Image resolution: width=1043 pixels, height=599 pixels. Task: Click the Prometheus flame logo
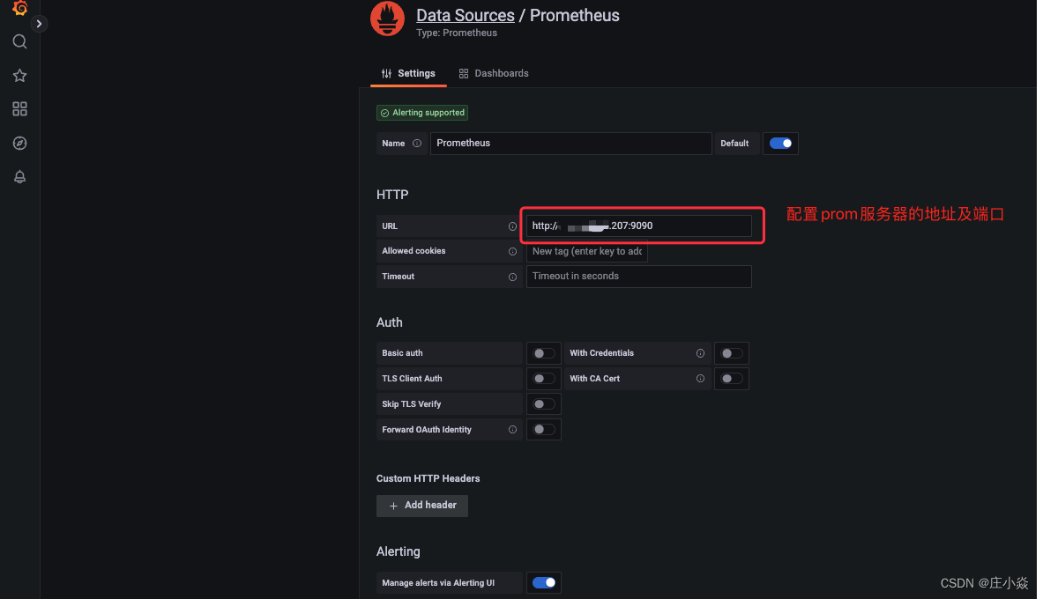coord(387,18)
